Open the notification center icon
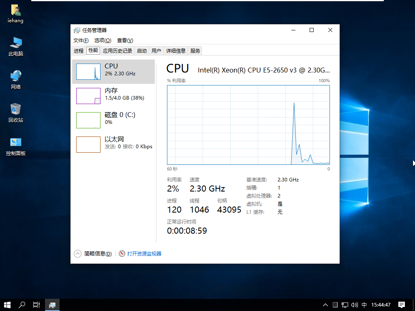The height and width of the screenshot is (311, 415). tap(401, 305)
